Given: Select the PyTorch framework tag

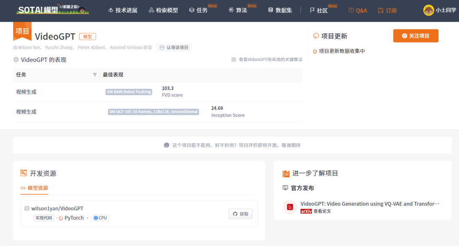Looking at the screenshot, I should [71, 218].
